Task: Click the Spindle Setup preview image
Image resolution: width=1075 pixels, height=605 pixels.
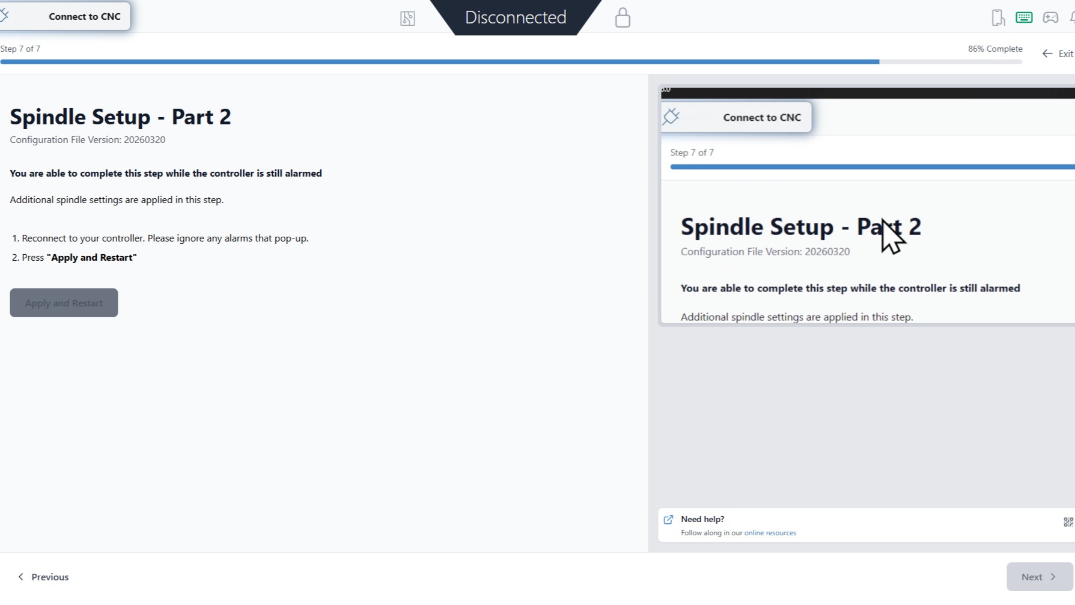Action: [x=866, y=205]
